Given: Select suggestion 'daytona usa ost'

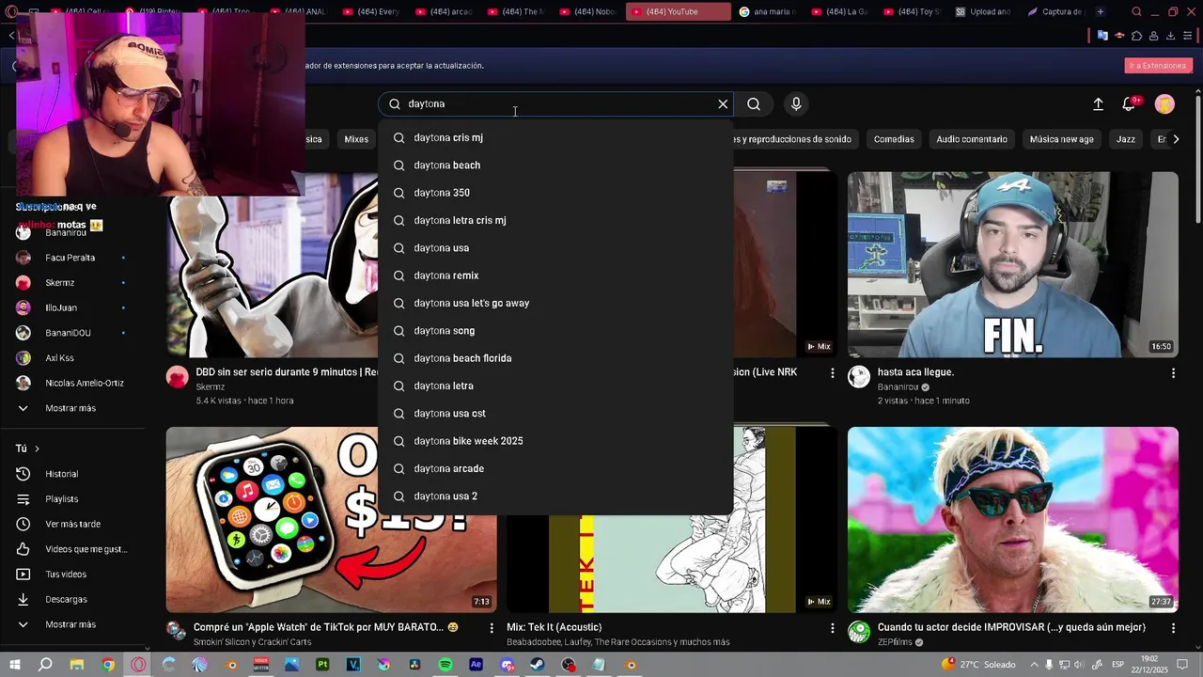Looking at the screenshot, I should point(555,414).
